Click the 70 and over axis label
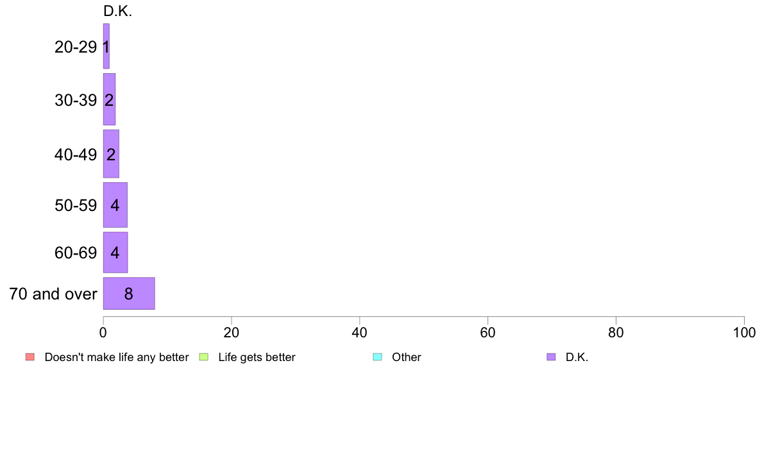Image resolution: width=762 pixels, height=472 pixels. pyautogui.click(x=53, y=294)
